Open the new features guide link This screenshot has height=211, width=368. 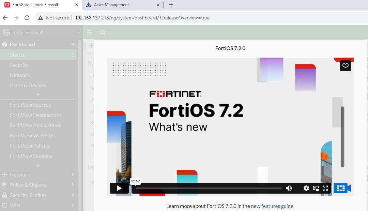(x=272, y=206)
